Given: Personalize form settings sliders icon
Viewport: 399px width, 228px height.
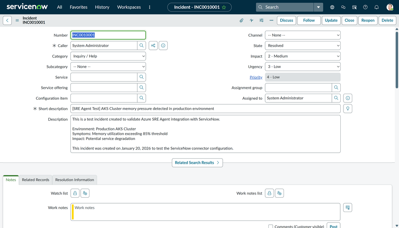Looking at the screenshot, I should [261, 20].
